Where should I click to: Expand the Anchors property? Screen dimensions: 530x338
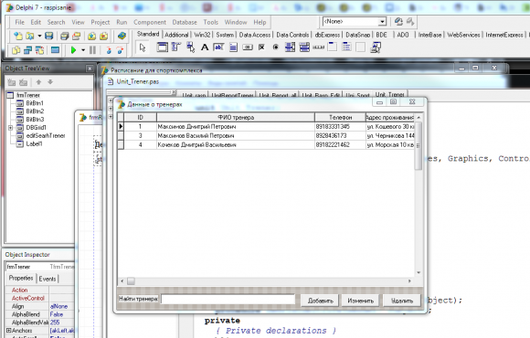pos(9,330)
